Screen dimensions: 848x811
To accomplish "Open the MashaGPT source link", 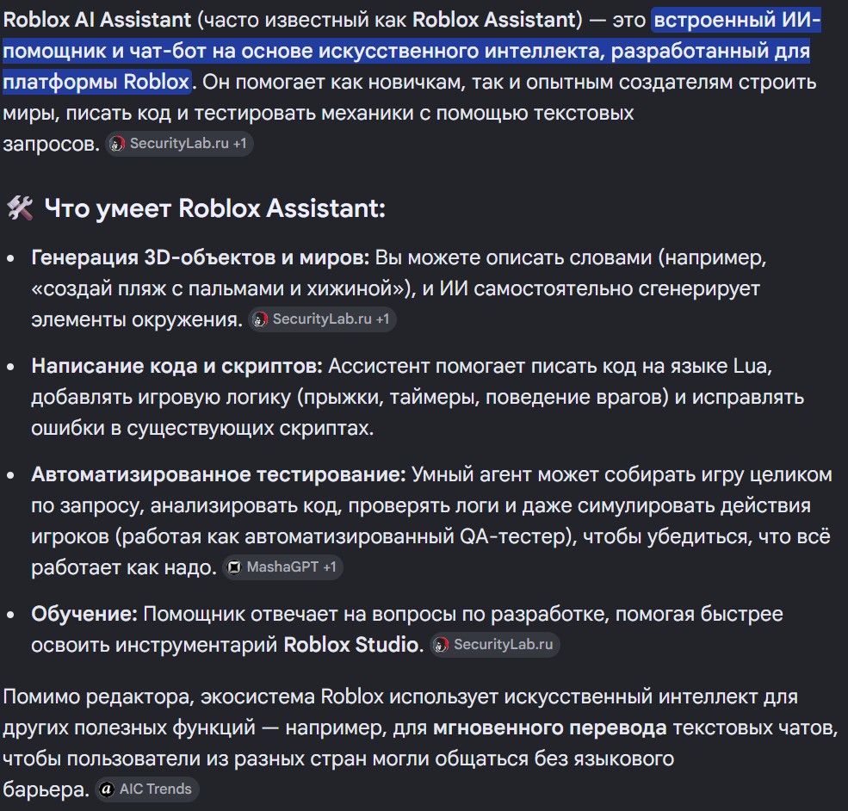I will 282,566.
